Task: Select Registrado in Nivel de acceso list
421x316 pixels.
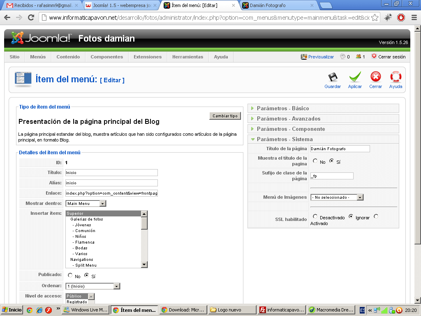Action: (x=77, y=302)
